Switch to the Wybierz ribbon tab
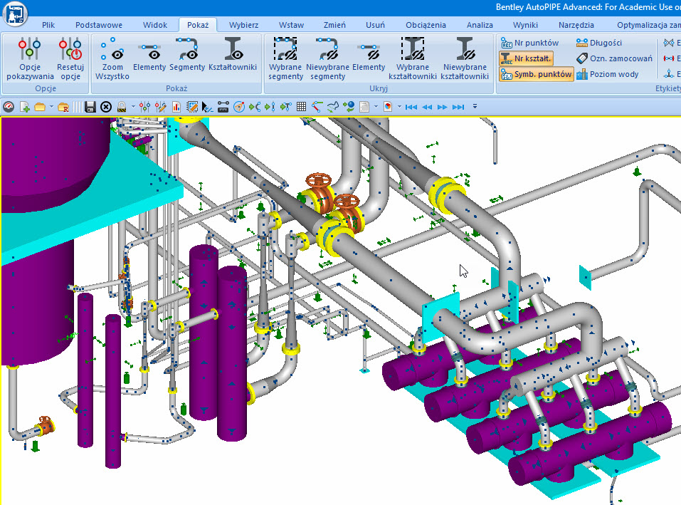Screen dimensions: 681x505 tap(243, 25)
